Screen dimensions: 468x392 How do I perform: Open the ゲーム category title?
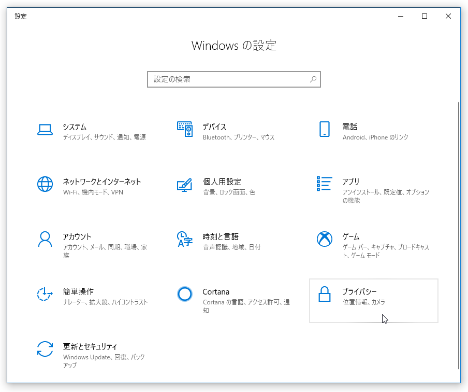point(351,237)
